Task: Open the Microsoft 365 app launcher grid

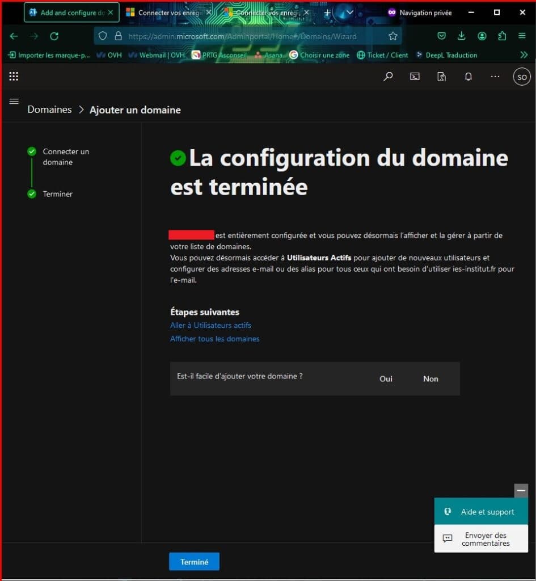Action: point(14,77)
